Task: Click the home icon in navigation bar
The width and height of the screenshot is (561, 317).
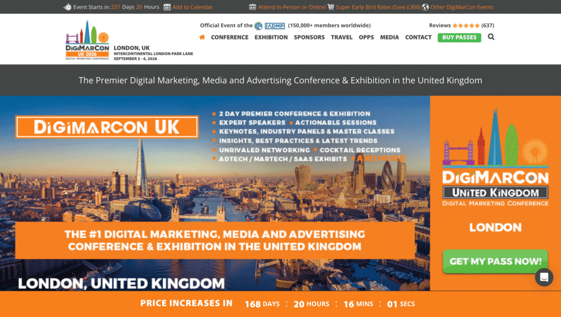Action: tap(202, 37)
